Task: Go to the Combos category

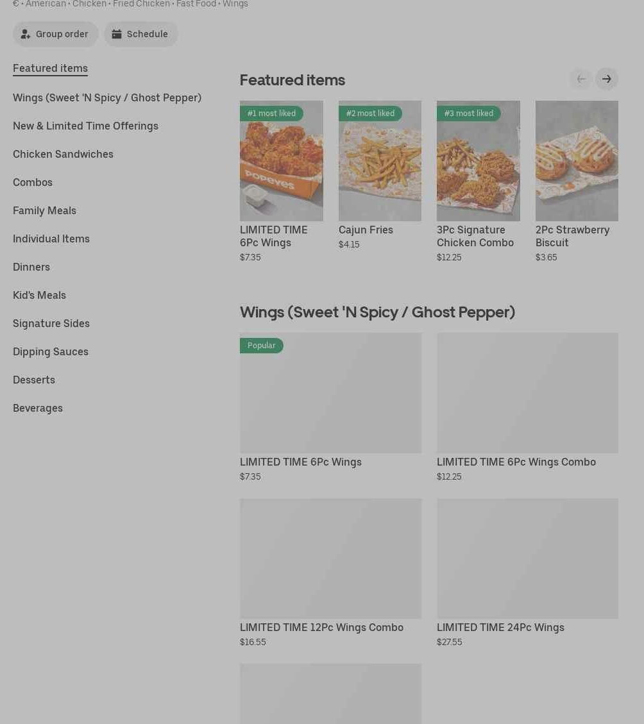Action: pos(33,182)
